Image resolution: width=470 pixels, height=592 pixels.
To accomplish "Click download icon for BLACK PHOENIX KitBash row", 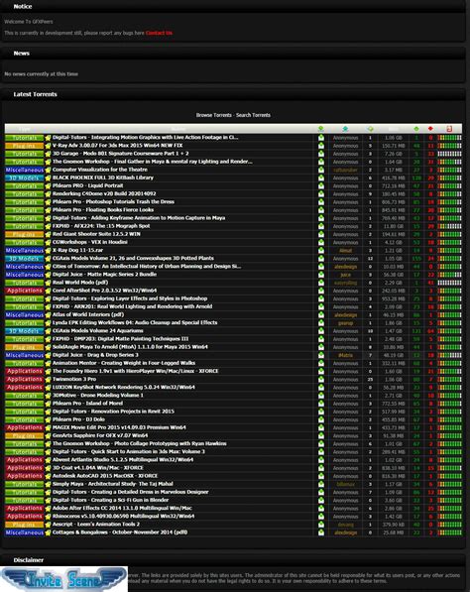I will [321, 178].
